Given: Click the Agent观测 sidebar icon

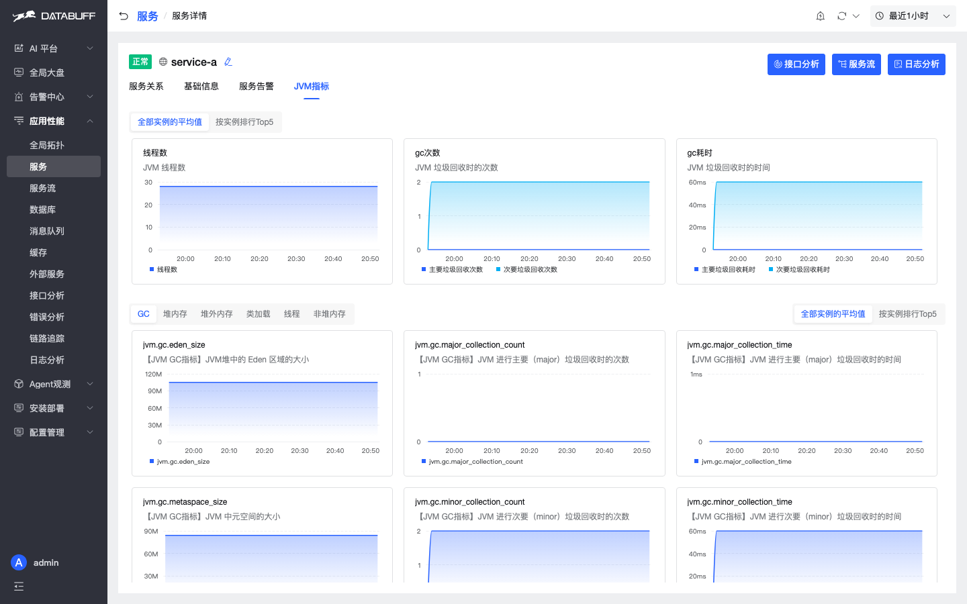Looking at the screenshot, I should click(19, 384).
